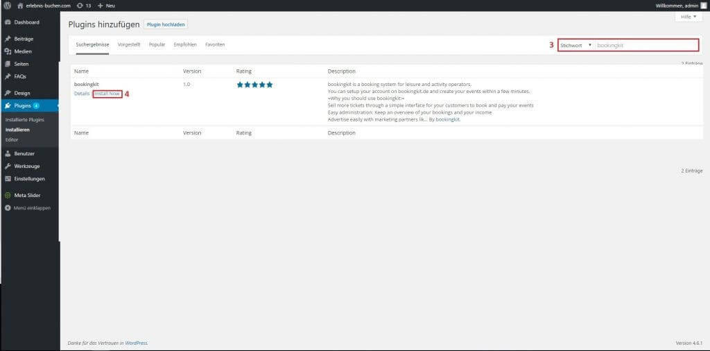Click Plugin hochladen button
710x351 pixels.
pos(166,24)
